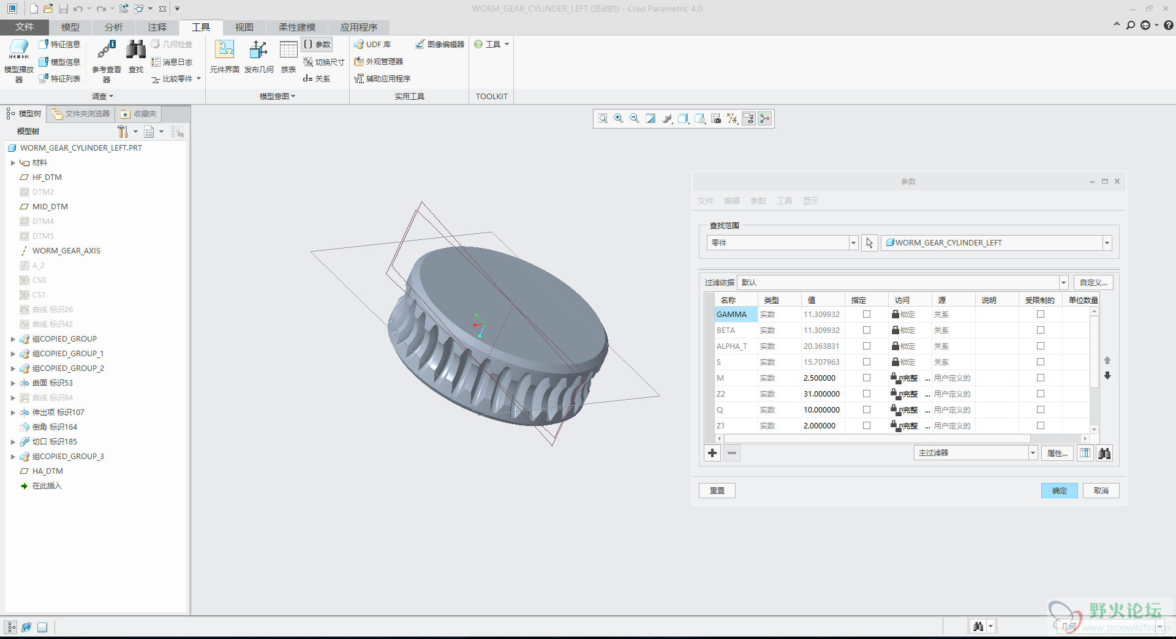Open 外观管理器 appearance manager
Image resolution: width=1176 pixels, height=639 pixels.
click(x=379, y=61)
